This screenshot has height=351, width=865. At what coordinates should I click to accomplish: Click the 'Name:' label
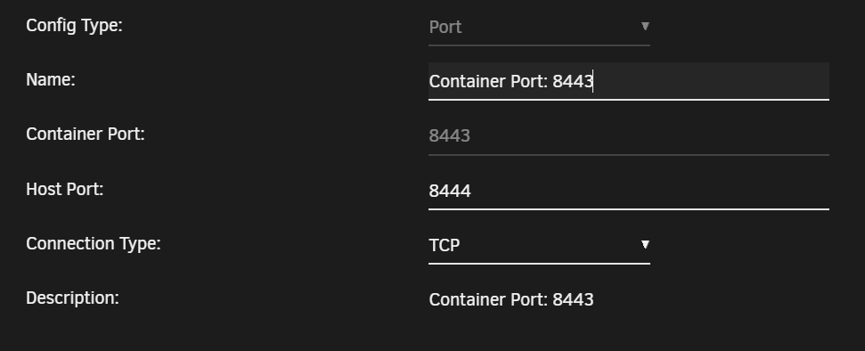pyautogui.click(x=51, y=80)
